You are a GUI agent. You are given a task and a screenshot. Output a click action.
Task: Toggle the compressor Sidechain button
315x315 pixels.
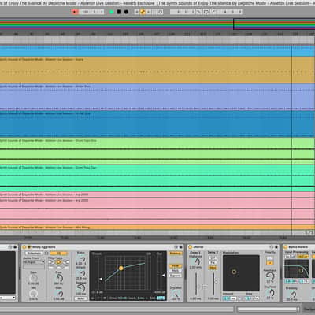point(34,254)
